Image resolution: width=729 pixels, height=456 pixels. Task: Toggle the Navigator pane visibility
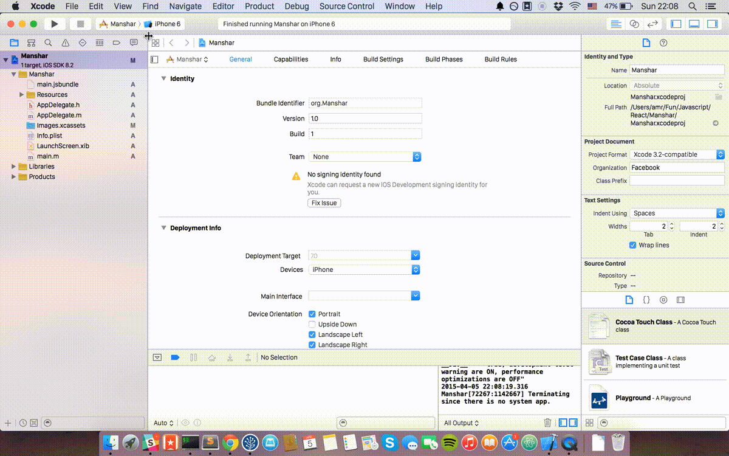click(x=676, y=24)
